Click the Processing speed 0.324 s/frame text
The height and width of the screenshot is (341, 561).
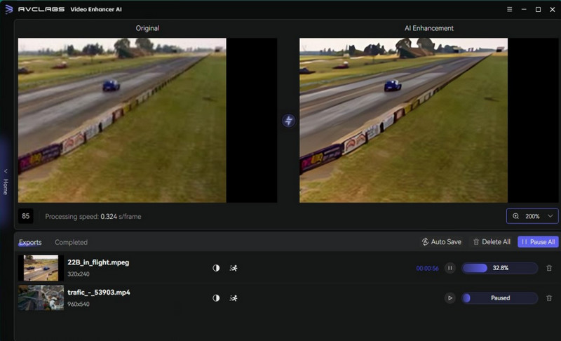(x=93, y=217)
